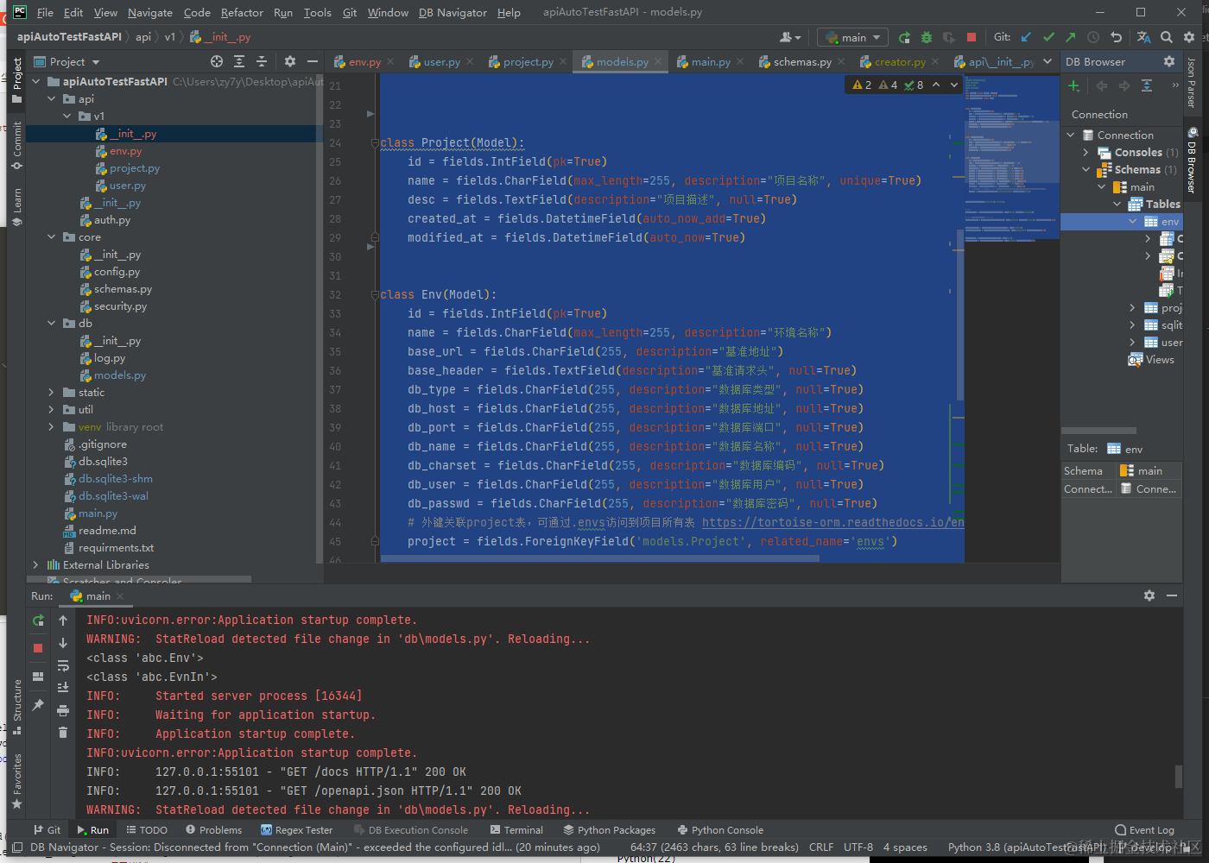1209x863 pixels.
Task: Expand the static folder in project tree
Action: [51, 393]
